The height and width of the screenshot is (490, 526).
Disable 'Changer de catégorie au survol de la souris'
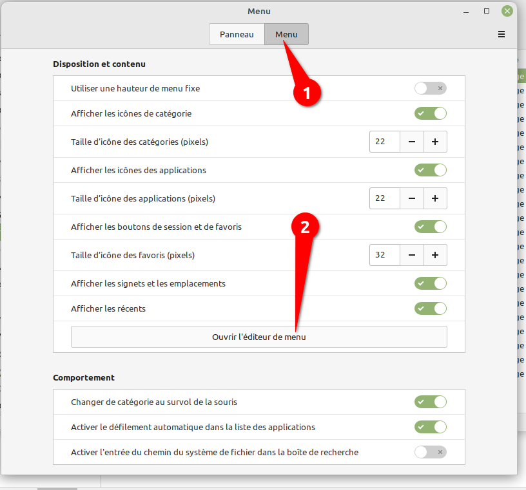point(430,402)
